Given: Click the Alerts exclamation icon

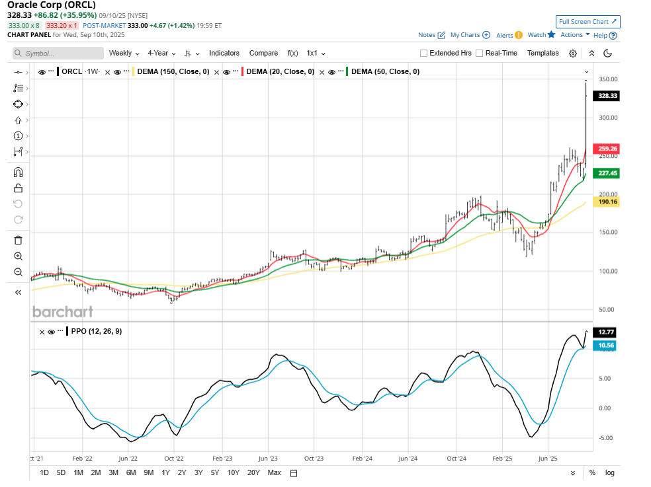Looking at the screenshot, I should tap(519, 35).
